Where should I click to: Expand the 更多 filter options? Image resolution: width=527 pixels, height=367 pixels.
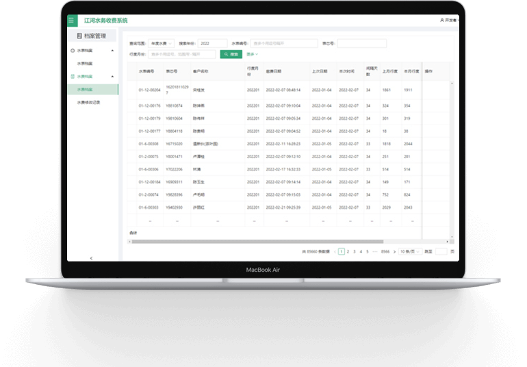[252, 54]
